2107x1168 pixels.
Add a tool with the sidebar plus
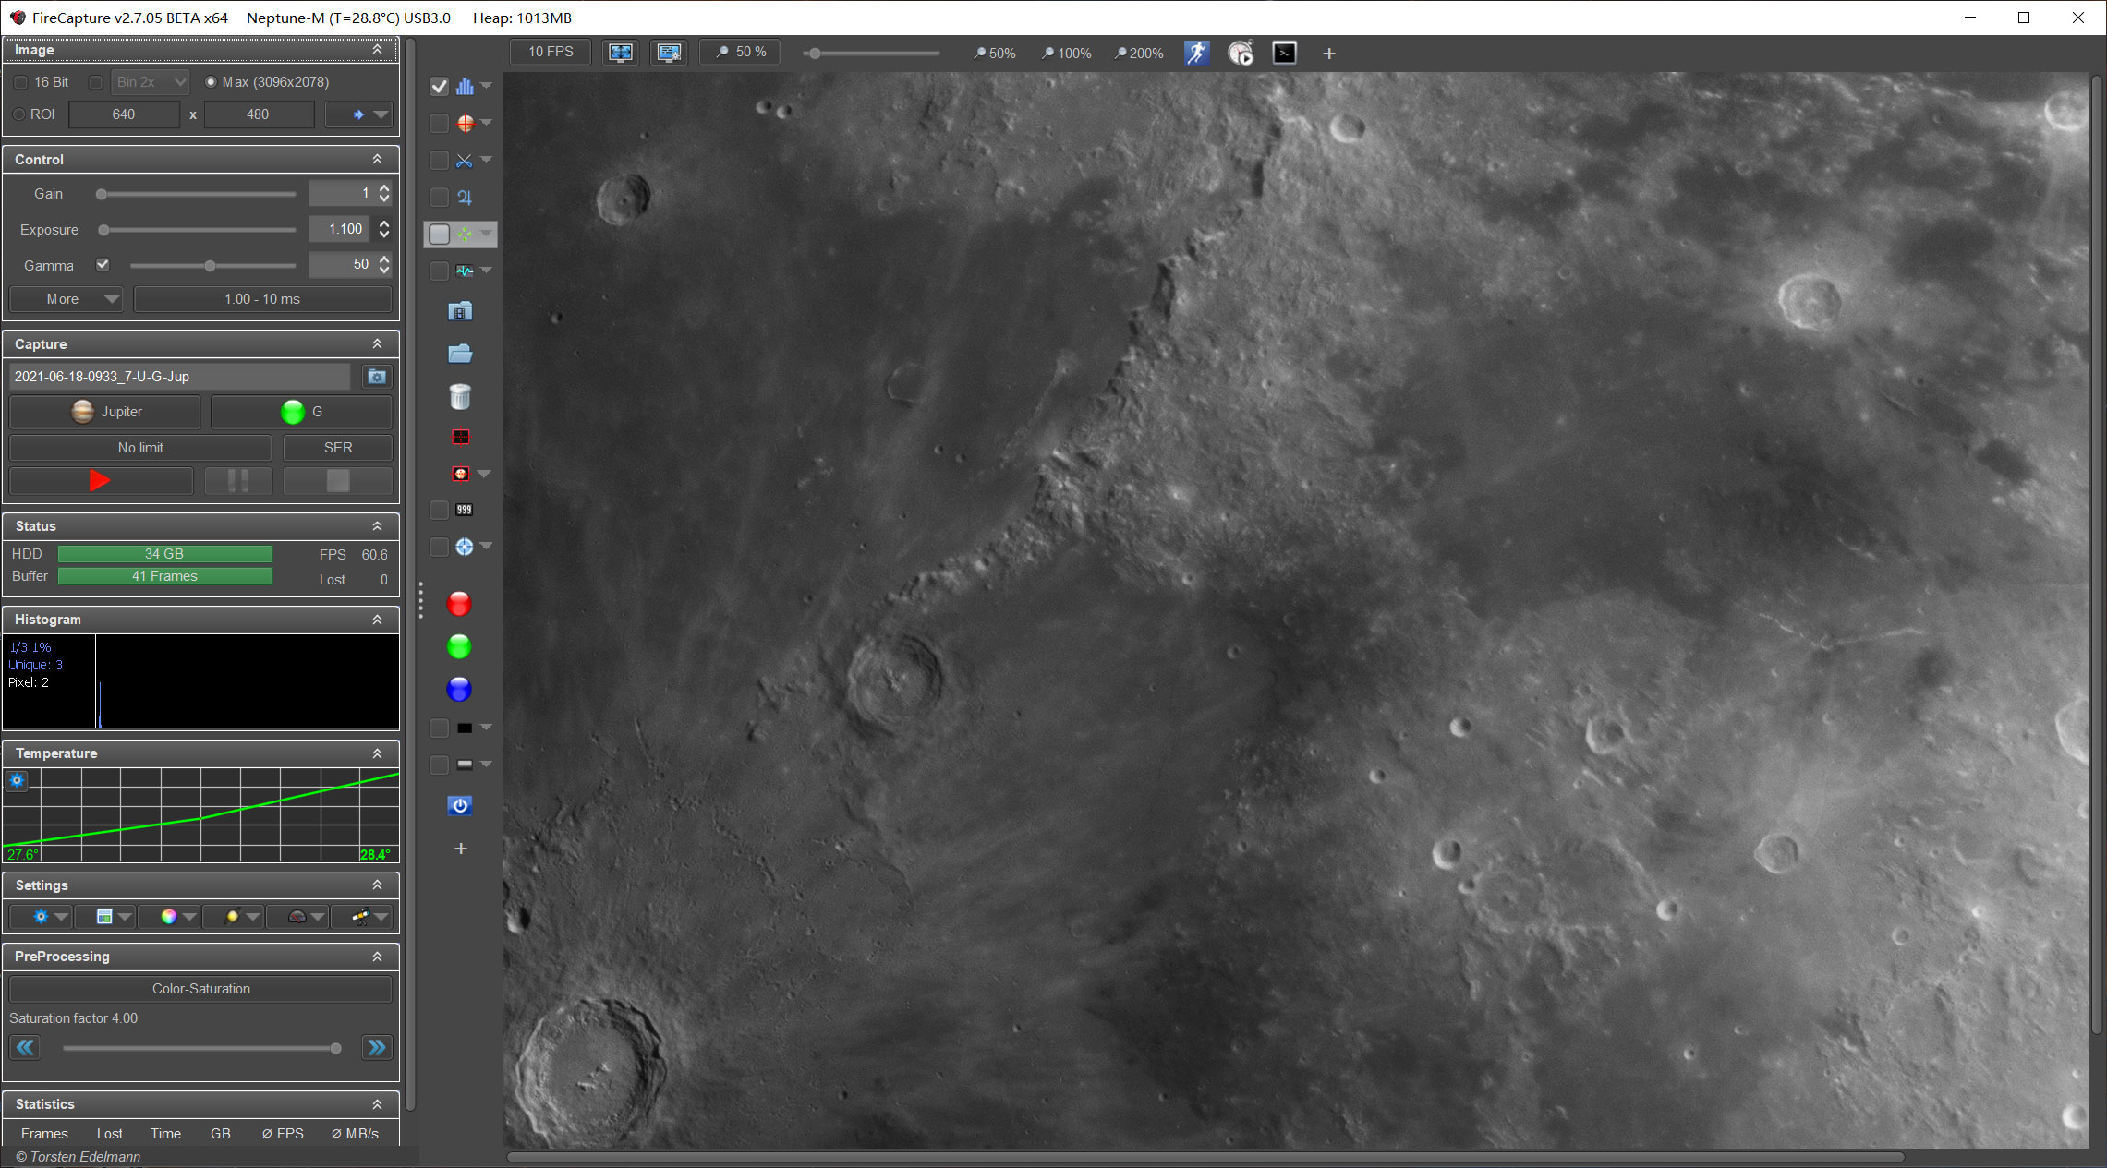[461, 849]
